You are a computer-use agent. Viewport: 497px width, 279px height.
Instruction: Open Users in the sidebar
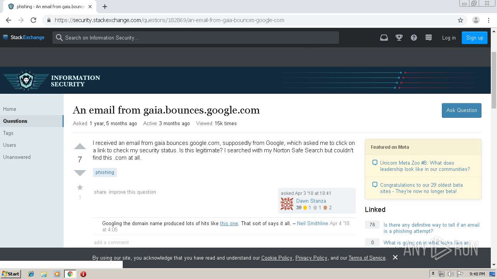click(x=10, y=145)
